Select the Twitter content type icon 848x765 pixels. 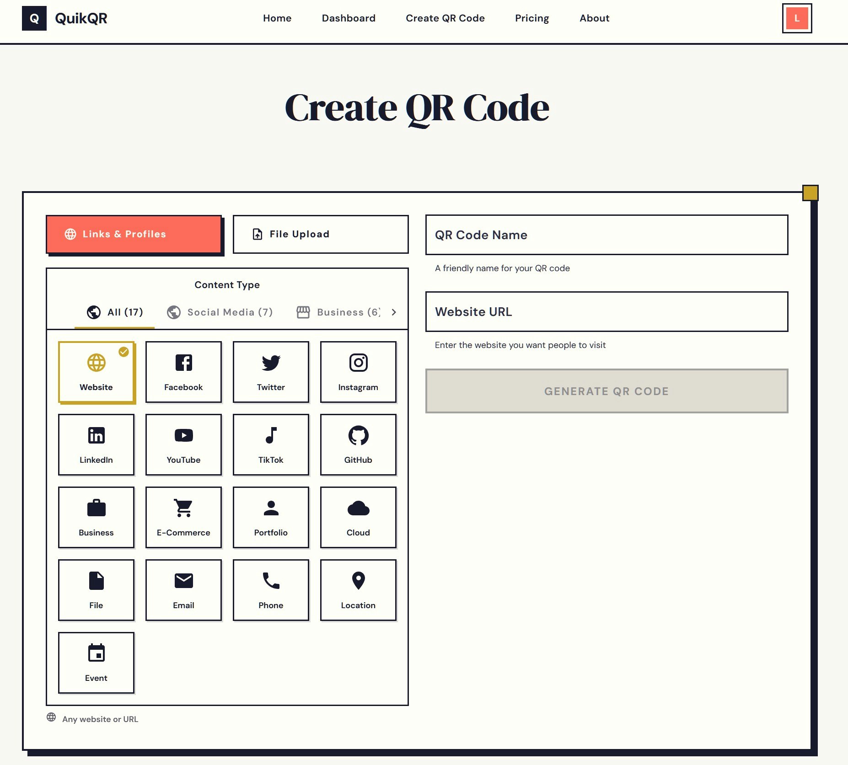[x=271, y=372]
